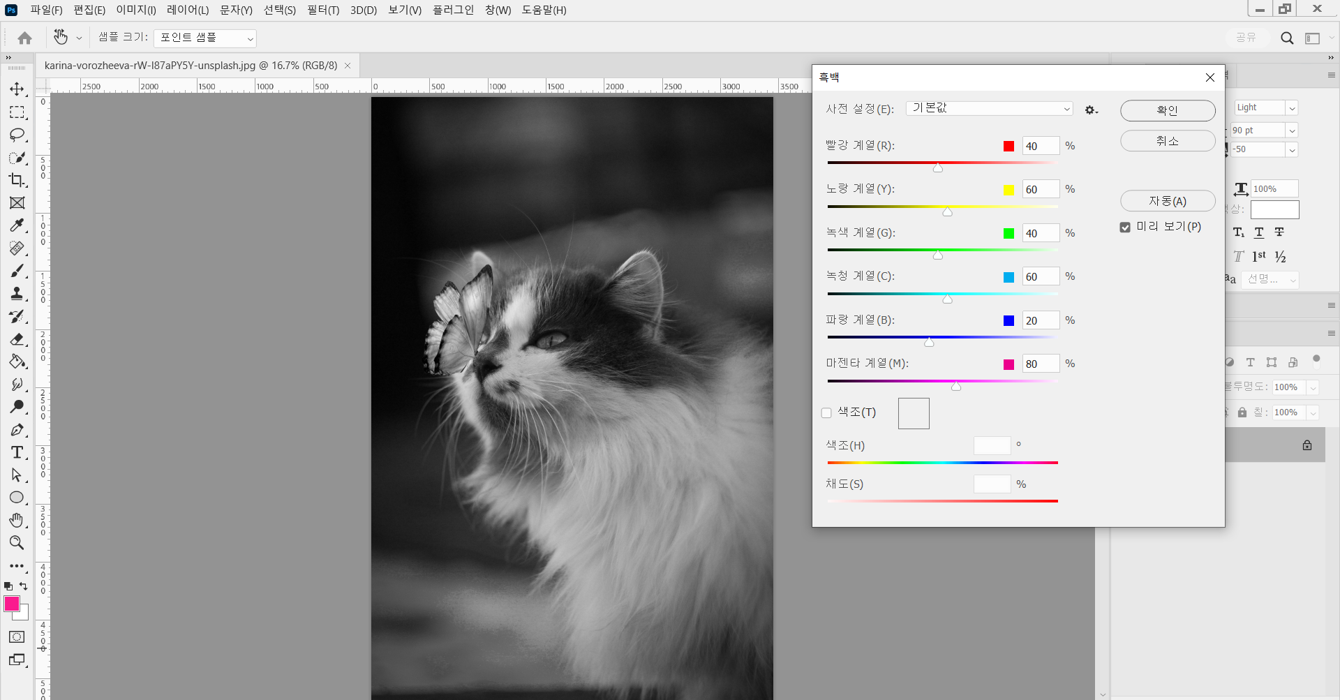Open the 사전 설정 preset dropdown
The width and height of the screenshot is (1340, 700).
point(990,108)
